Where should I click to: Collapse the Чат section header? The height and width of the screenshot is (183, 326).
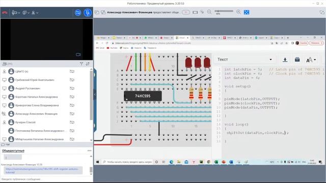coord(46,144)
